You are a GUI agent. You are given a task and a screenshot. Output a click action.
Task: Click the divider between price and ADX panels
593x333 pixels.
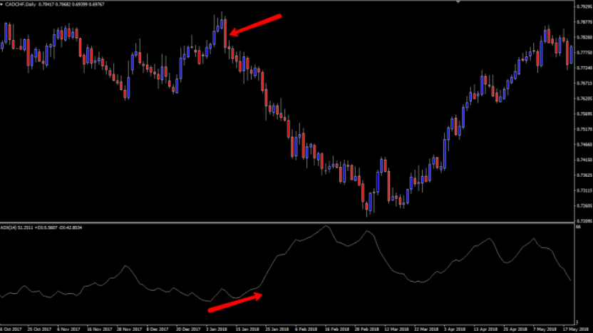[x=285, y=221]
